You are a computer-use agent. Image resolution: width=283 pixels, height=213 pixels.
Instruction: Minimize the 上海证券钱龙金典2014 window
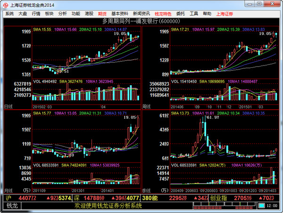[x=250, y=4]
